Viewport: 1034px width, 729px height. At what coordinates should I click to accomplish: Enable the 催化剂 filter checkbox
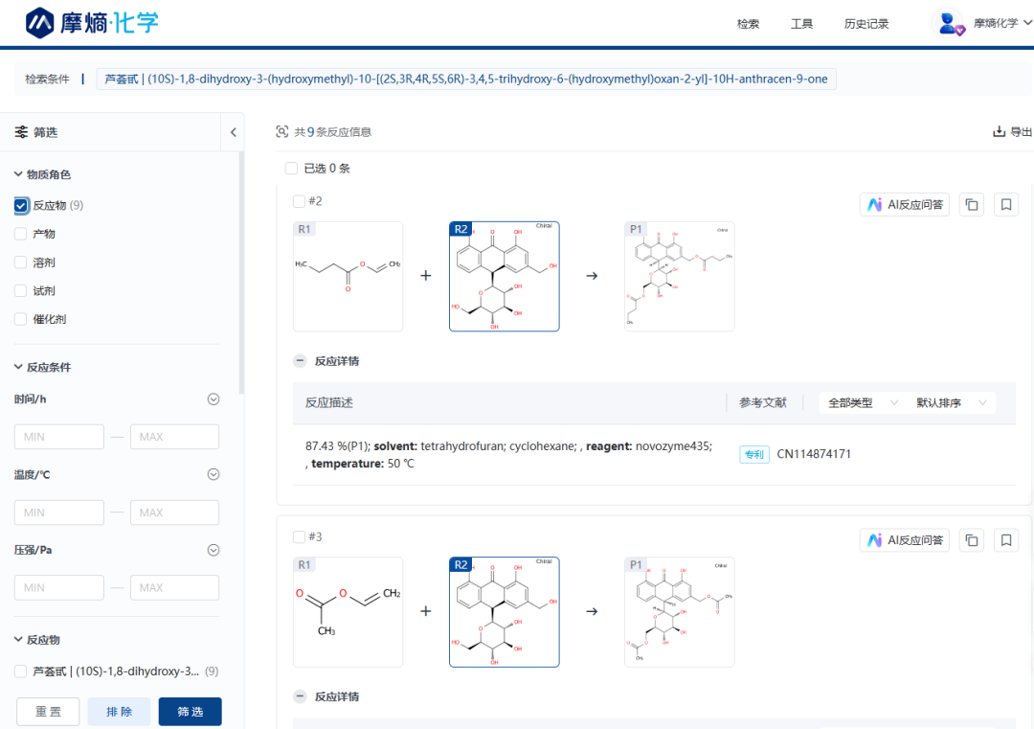(21, 319)
